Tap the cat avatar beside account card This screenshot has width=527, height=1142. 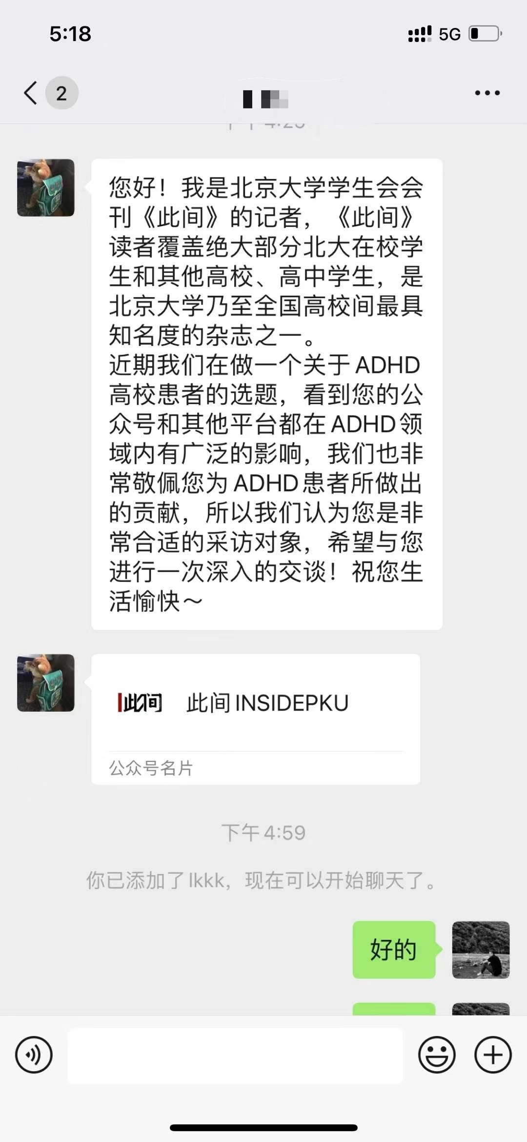(46, 683)
